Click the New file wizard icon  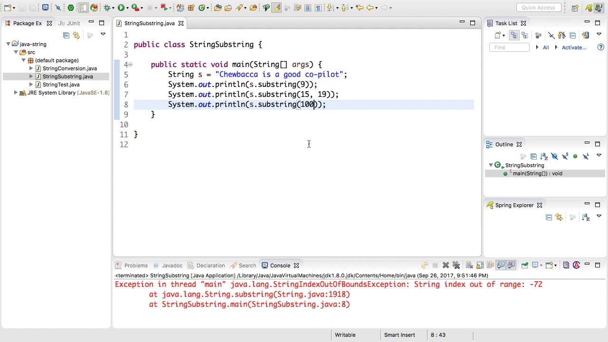(x=8, y=8)
